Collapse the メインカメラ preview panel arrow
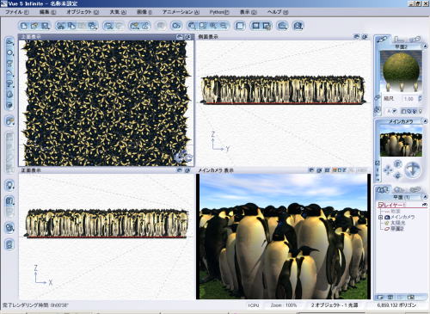Image resolution: width=430 pixels, height=314 pixels. coord(425,121)
